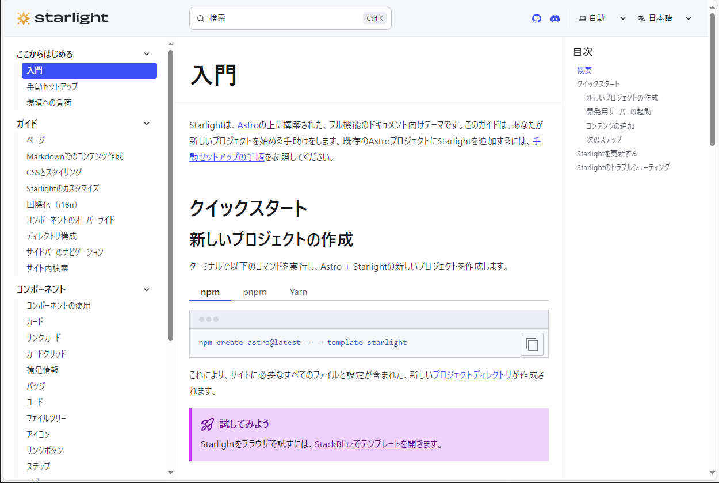Open the 手動セットアップの手順 link

365,149
